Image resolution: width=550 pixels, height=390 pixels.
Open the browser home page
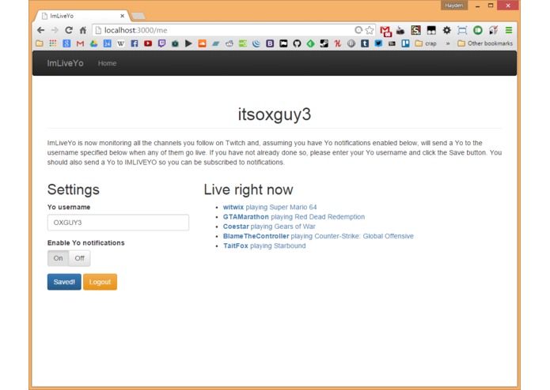coord(83,30)
